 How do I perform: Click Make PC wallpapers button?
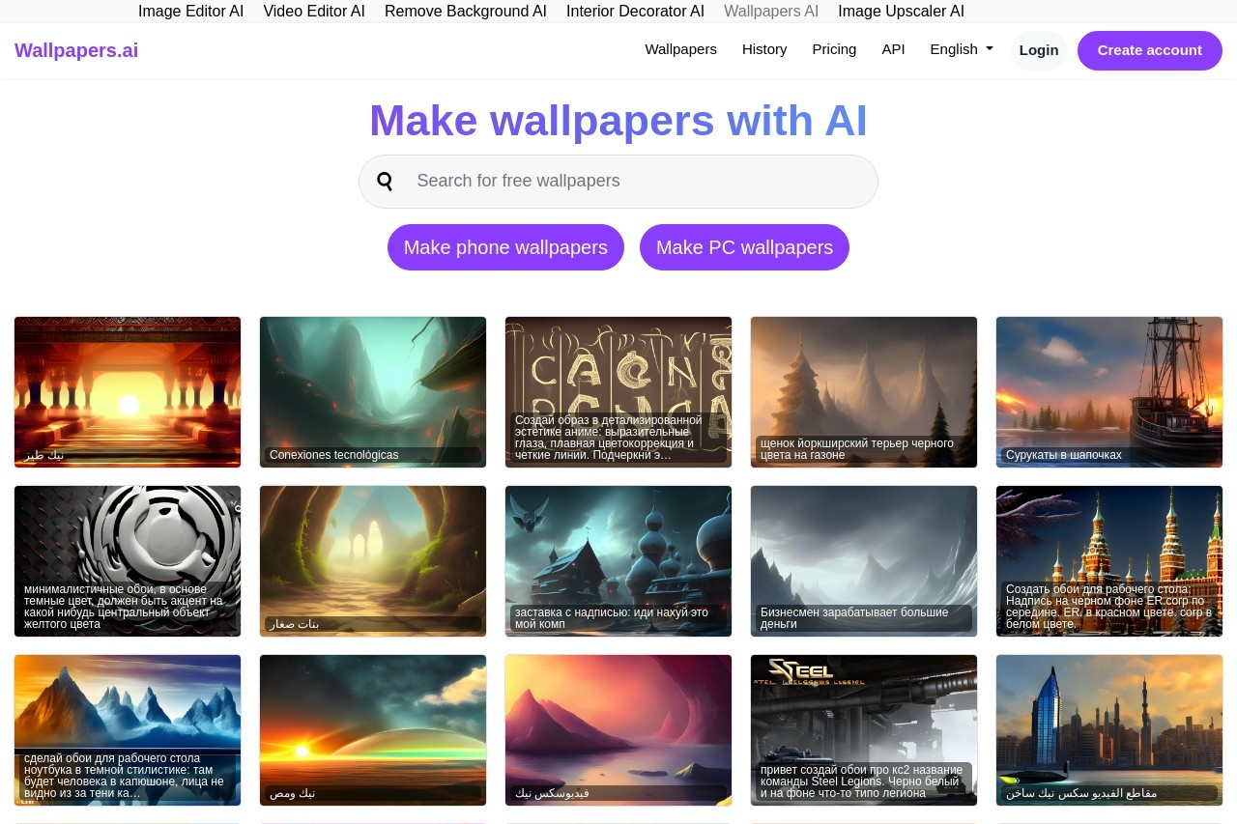tap(744, 247)
